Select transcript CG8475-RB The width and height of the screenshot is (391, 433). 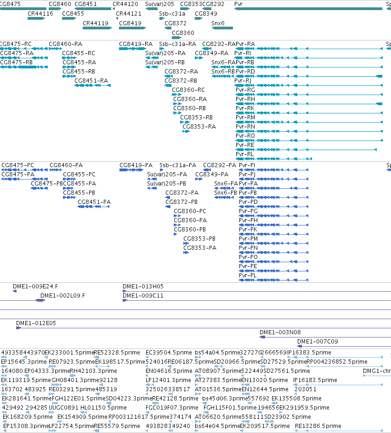[24, 67]
